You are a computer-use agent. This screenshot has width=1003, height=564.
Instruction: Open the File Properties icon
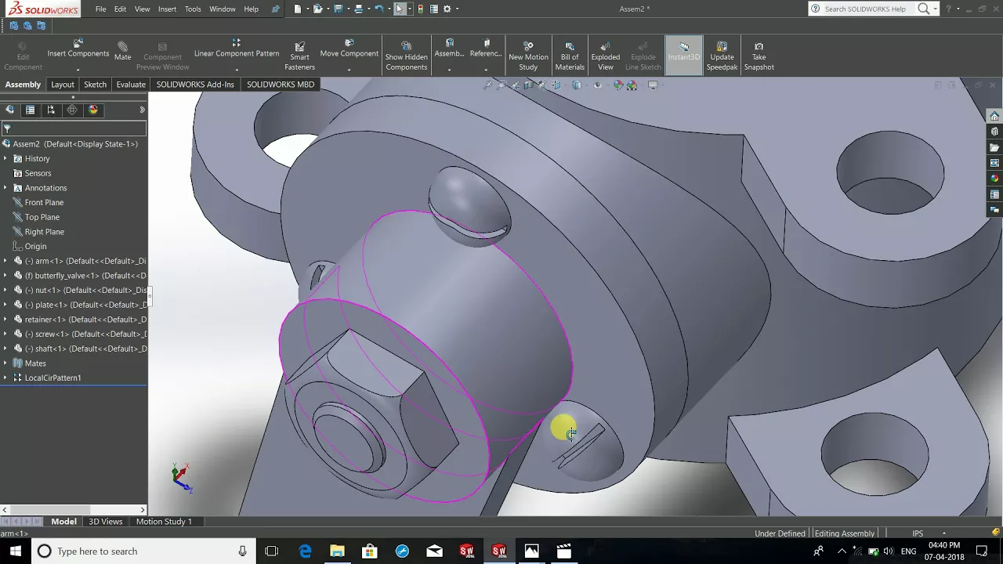433,9
